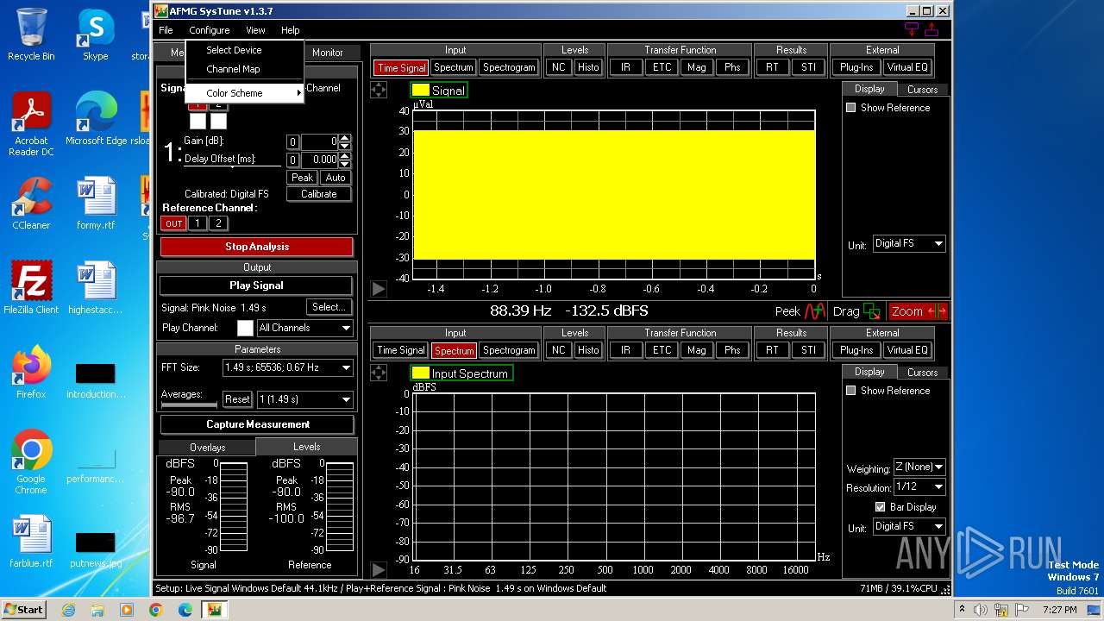
Task: Click the yellow Signal legend swatch
Action: [x=420, y=90]
